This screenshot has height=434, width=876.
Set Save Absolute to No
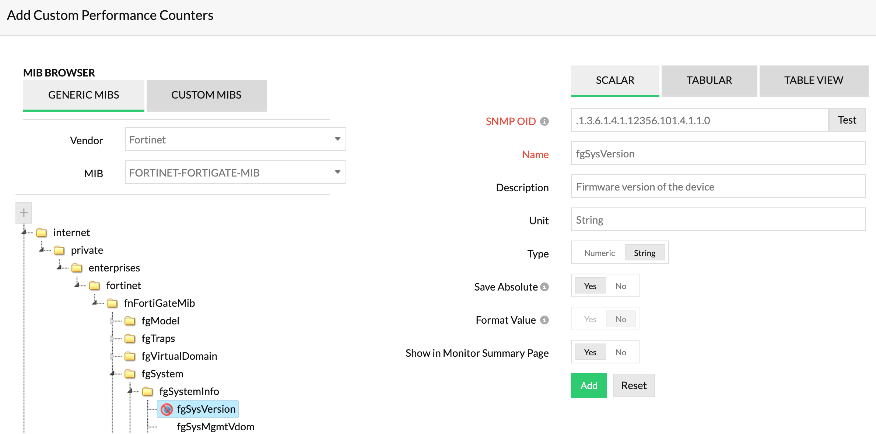coord(621,286)
